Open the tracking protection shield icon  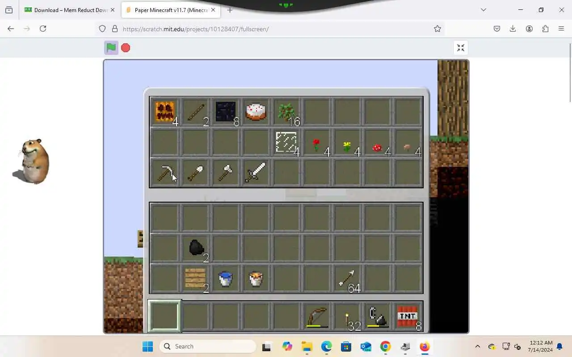click(102, 29)
